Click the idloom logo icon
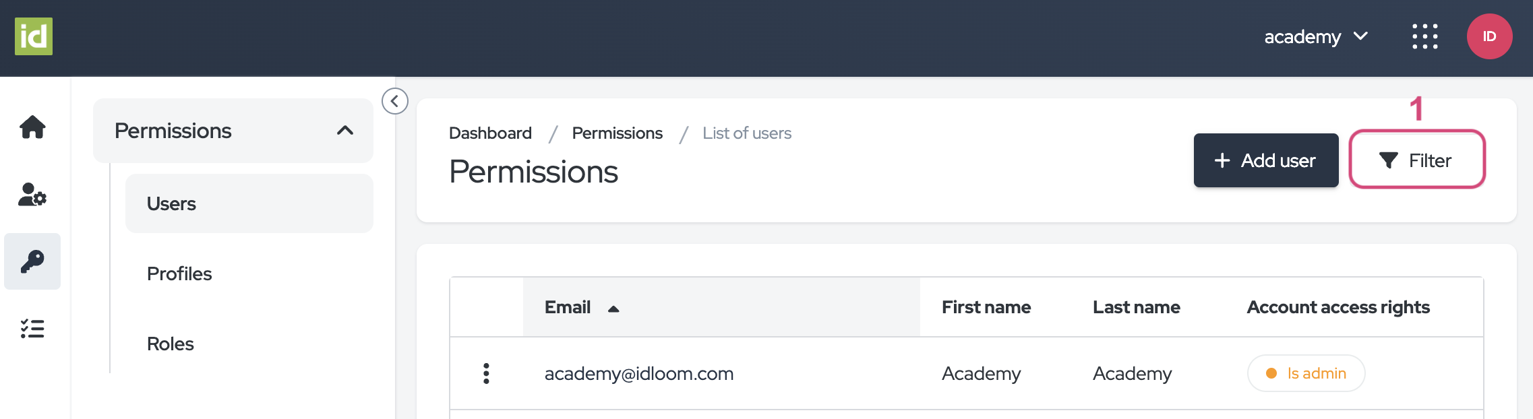 click(x=34, y=36)
